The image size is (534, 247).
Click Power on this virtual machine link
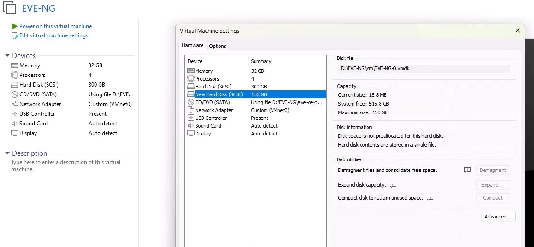click(x=55, y=26)
